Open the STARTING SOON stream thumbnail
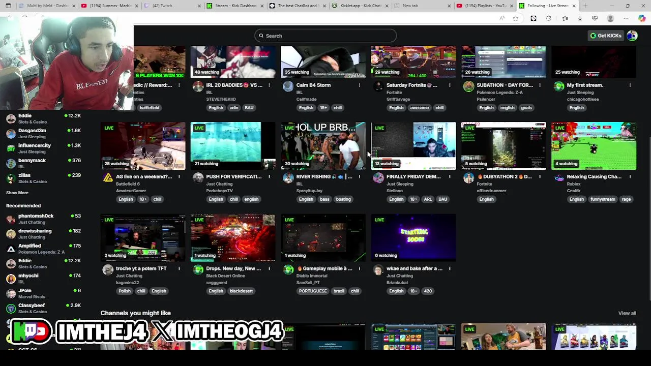 (x=413, y=237)
